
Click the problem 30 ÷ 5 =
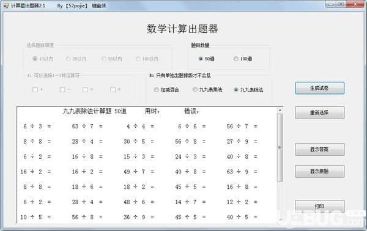[x=139, y=141]
